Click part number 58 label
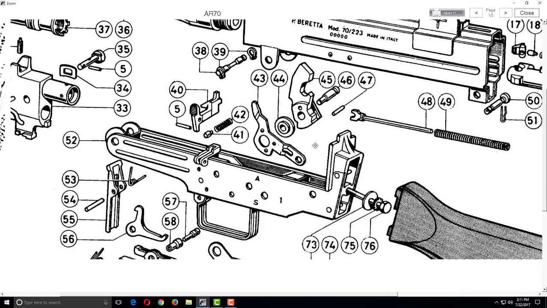The height and width of the screenshot is (308, 547). [x=170, y=221]
